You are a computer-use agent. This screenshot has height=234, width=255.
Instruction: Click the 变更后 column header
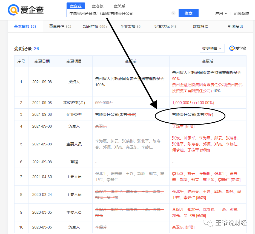tap(208, 61)
